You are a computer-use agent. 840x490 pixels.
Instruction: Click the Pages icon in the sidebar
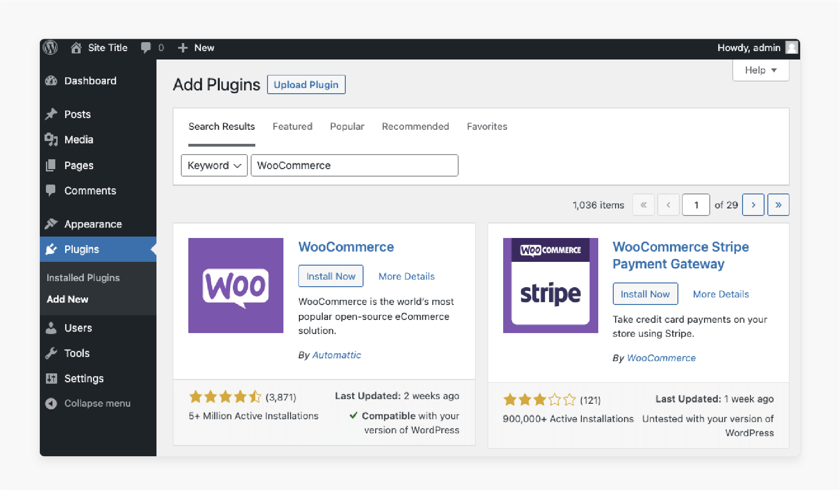pyautogui.click(x=51, y=165)
